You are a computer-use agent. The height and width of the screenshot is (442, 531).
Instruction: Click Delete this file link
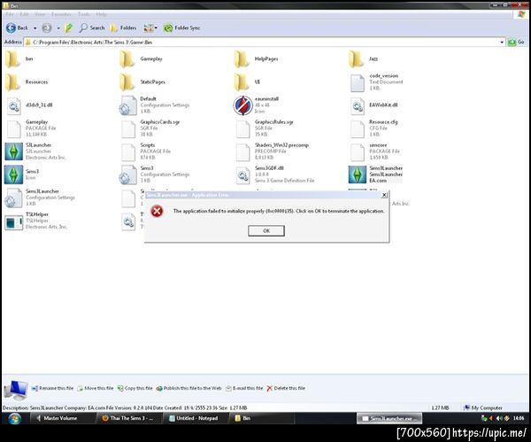click(x=286, y=388)
